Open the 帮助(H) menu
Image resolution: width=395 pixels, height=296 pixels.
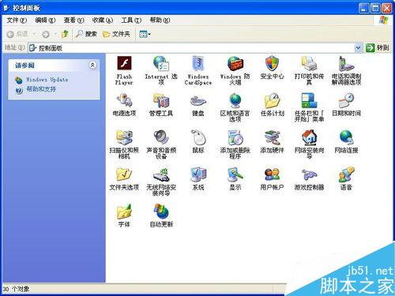click(160, 20)
